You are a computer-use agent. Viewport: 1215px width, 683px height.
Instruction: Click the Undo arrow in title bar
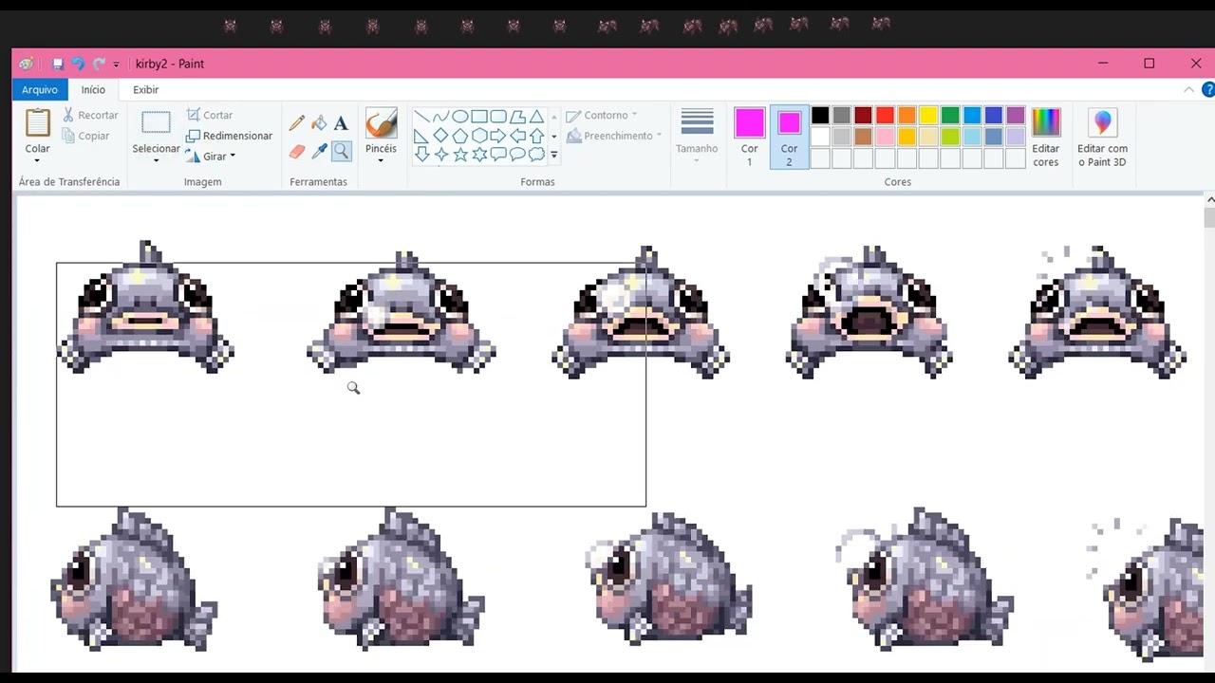[78, 64]
